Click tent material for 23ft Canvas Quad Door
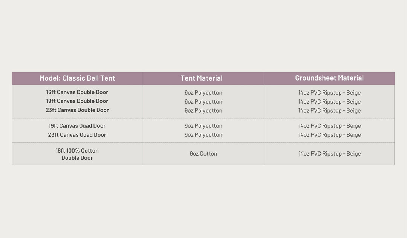The image size is (407, 238). (x=203, y=135)
